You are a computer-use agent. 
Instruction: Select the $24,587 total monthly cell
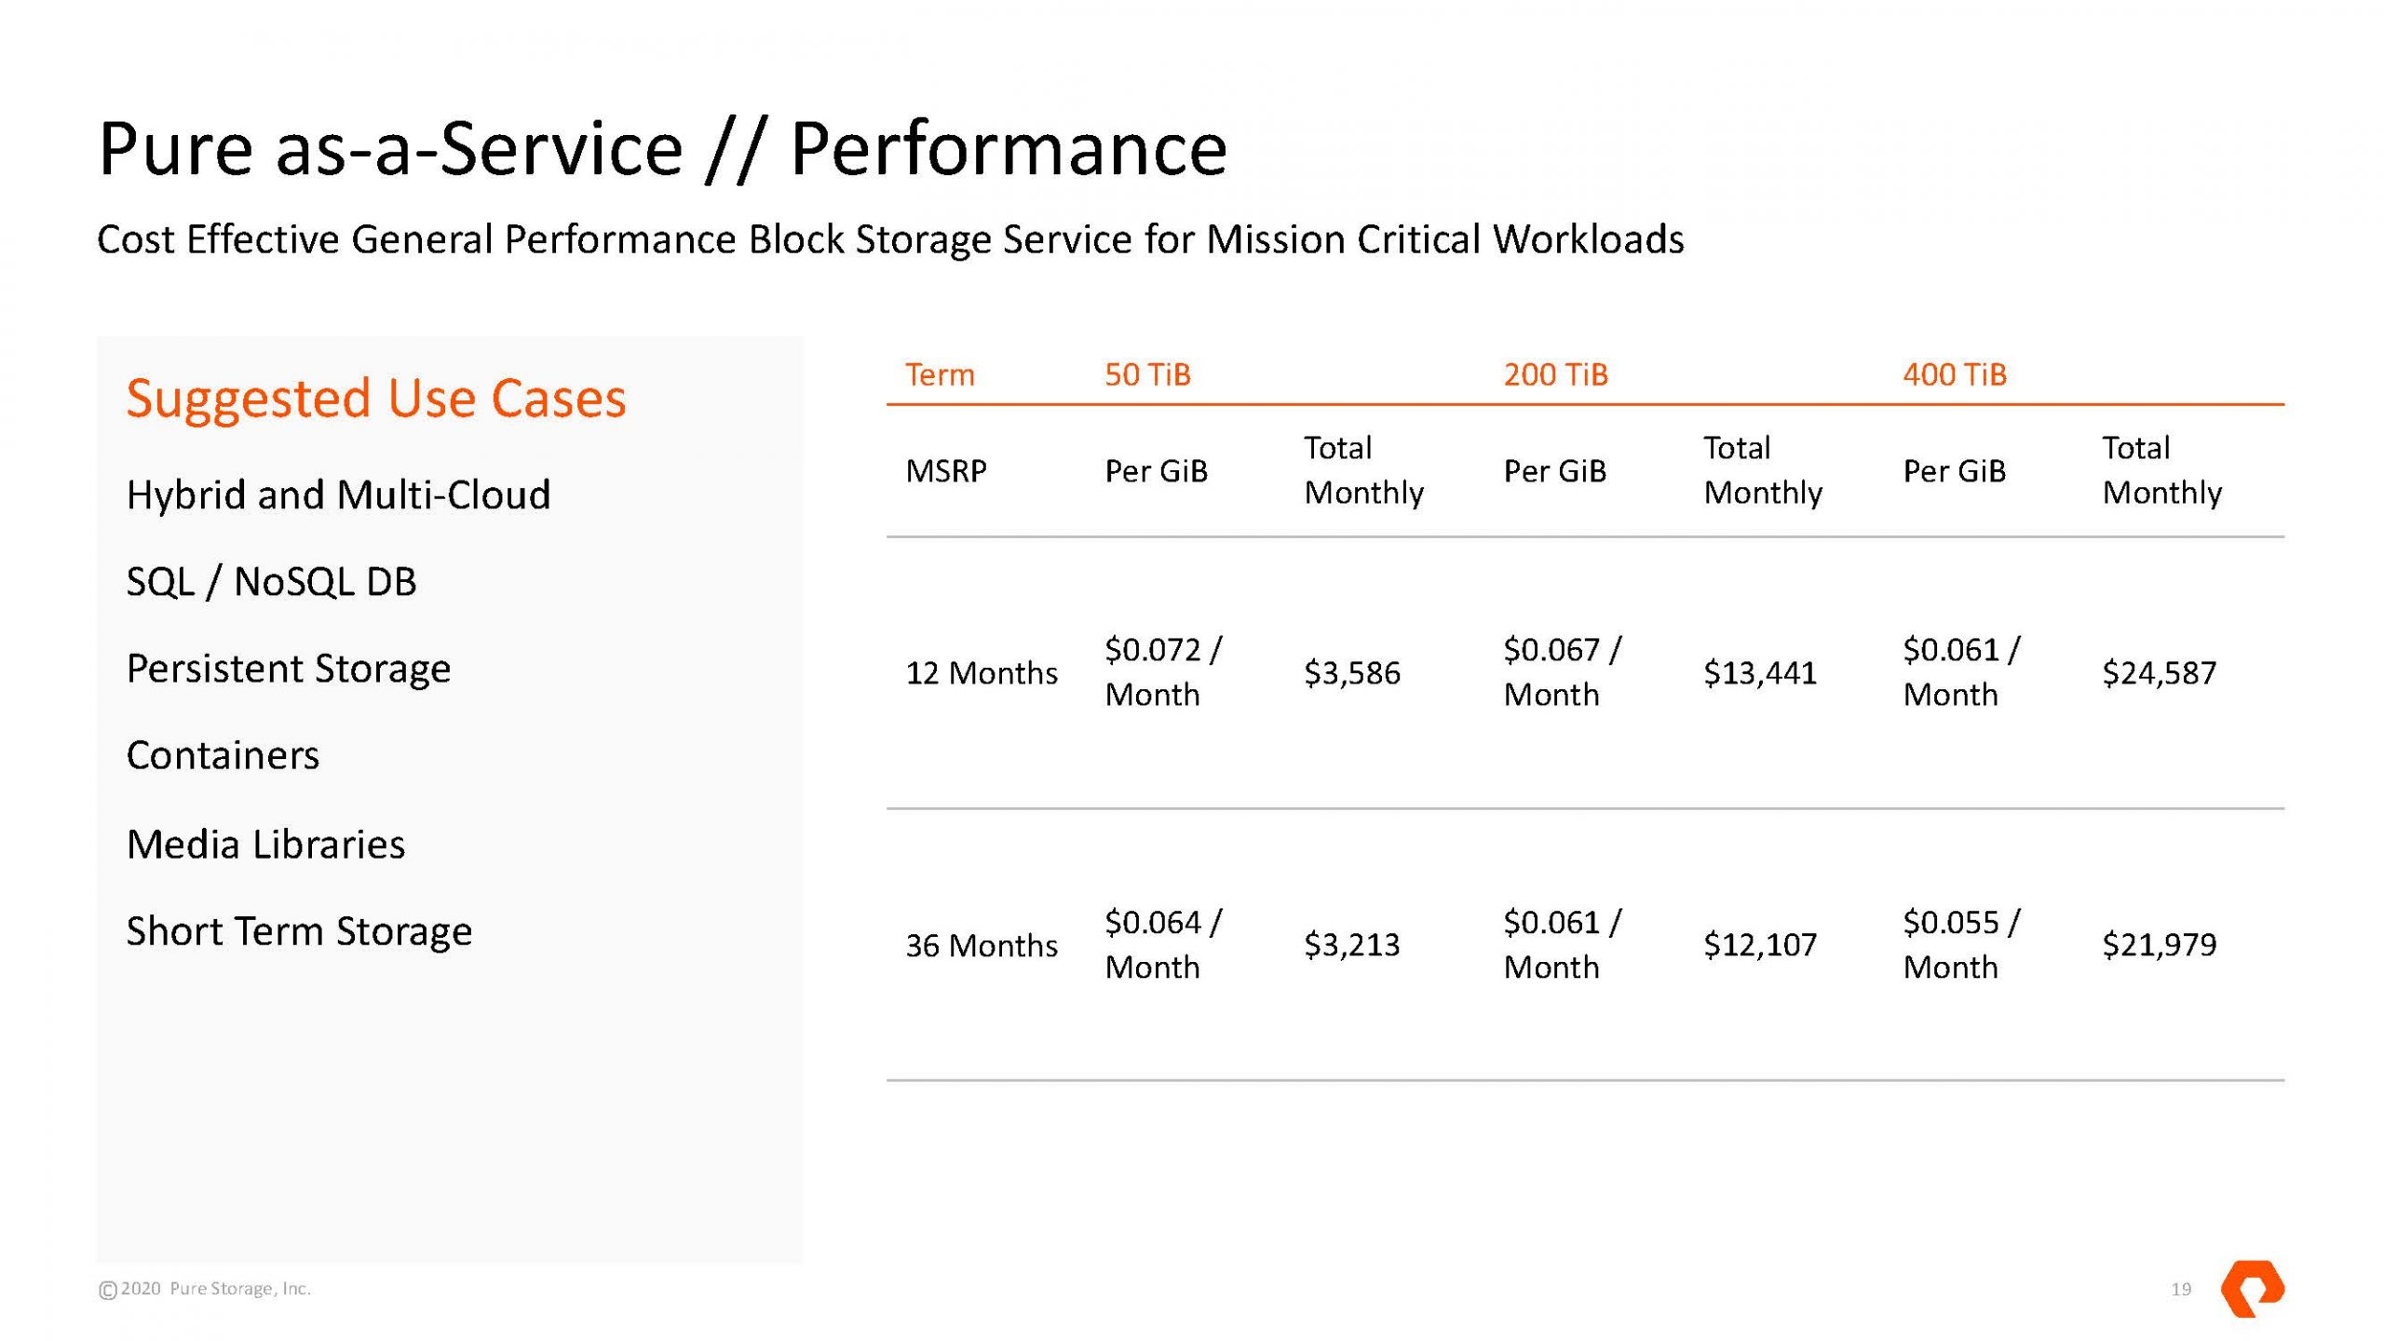(x=2159, y=672)
